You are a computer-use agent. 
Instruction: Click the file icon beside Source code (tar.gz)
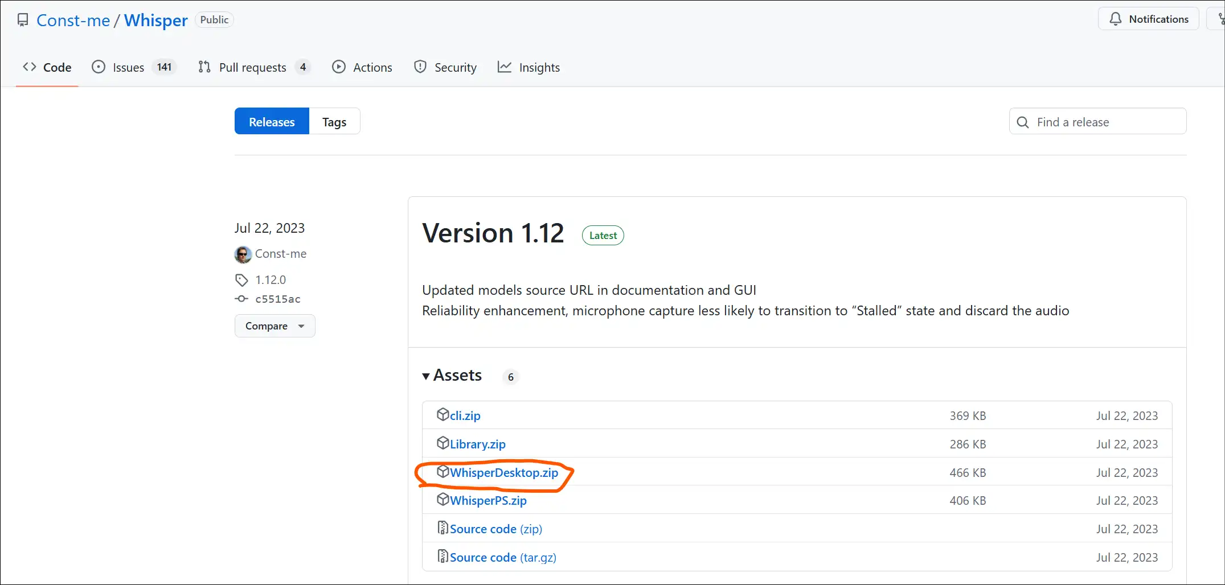(x=443, y=556)
